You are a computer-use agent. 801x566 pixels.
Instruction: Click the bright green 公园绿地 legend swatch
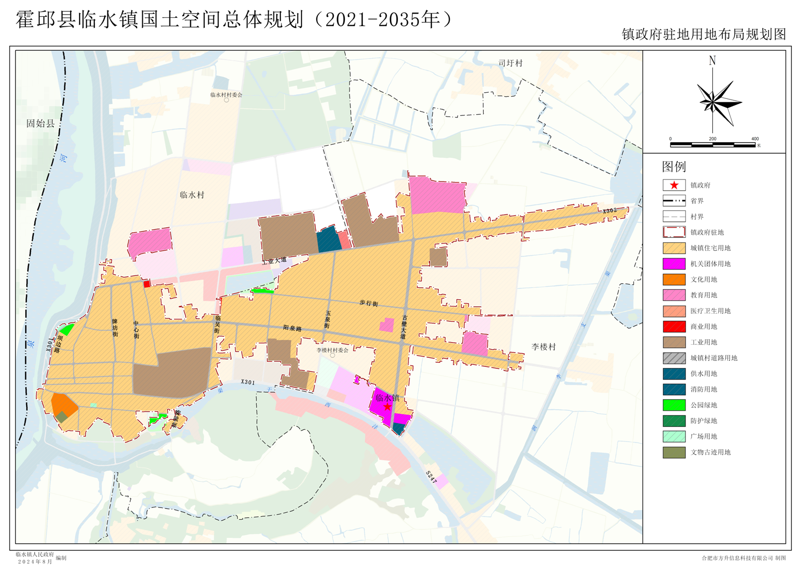point(674,405)
